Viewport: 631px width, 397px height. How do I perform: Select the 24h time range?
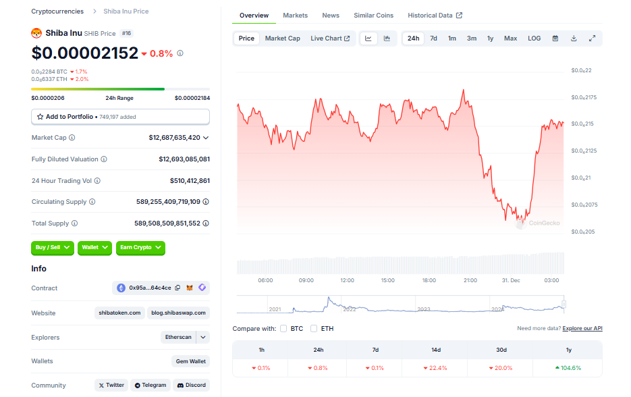click(413, 38)
